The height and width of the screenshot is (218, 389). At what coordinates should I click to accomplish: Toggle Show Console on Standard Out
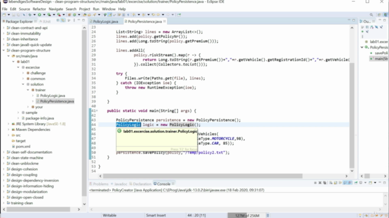click(345, 183)
